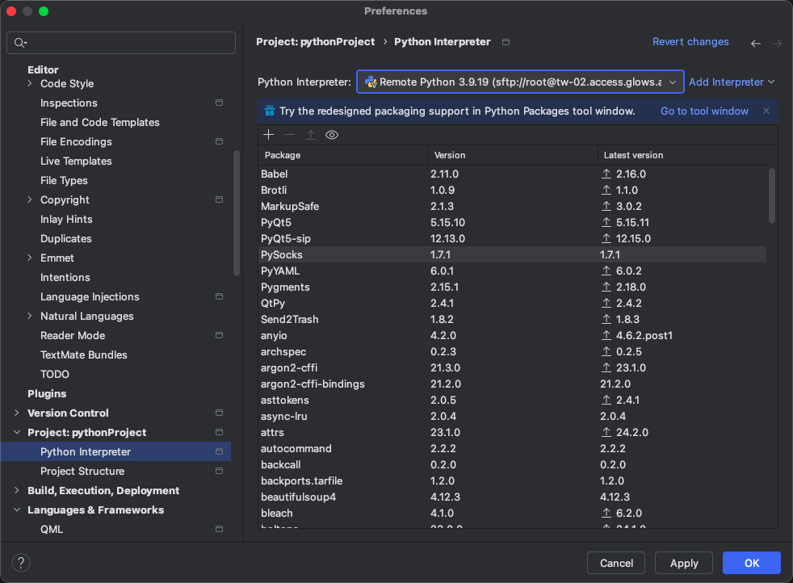Click Project: pythonProject breadcrumb
Viewport: 793px width, 583px height.
point(315,41)
